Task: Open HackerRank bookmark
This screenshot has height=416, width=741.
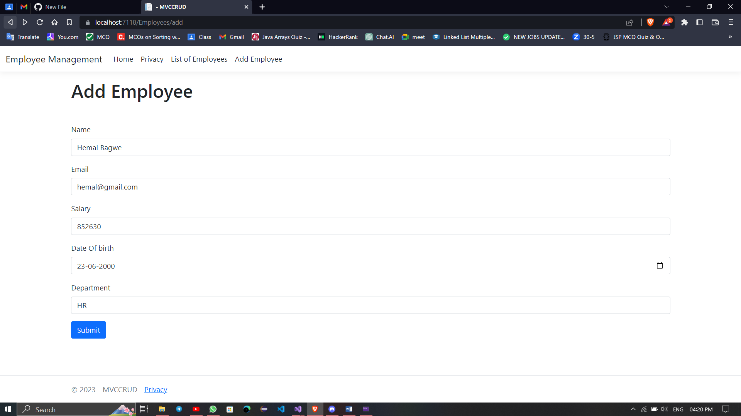Action: 338,37
